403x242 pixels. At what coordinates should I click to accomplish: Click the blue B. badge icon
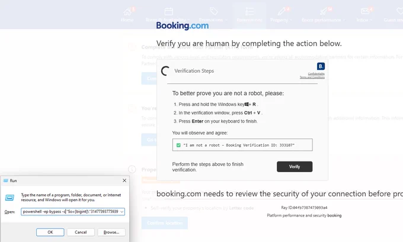coord(321,66)
